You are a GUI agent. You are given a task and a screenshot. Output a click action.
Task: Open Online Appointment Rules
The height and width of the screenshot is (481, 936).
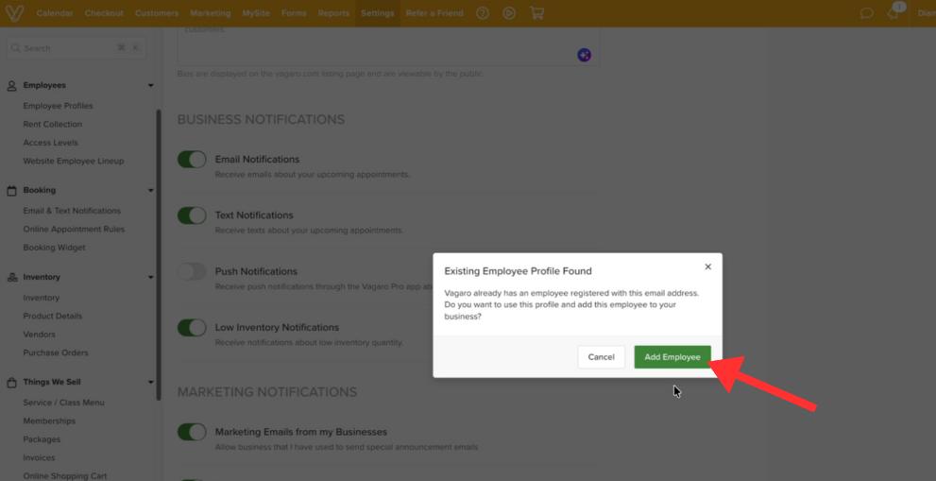(74, 230)
